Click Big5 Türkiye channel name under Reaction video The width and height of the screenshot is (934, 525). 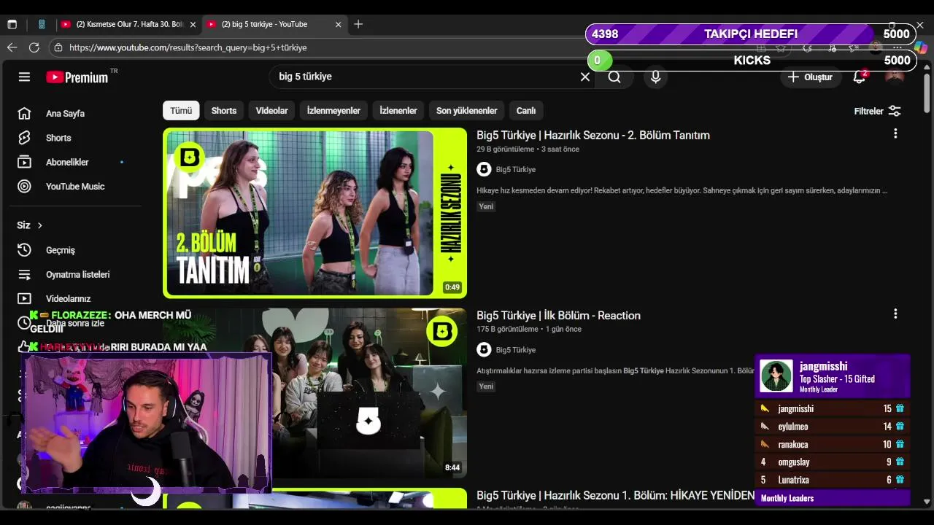(x=516, y=349)
